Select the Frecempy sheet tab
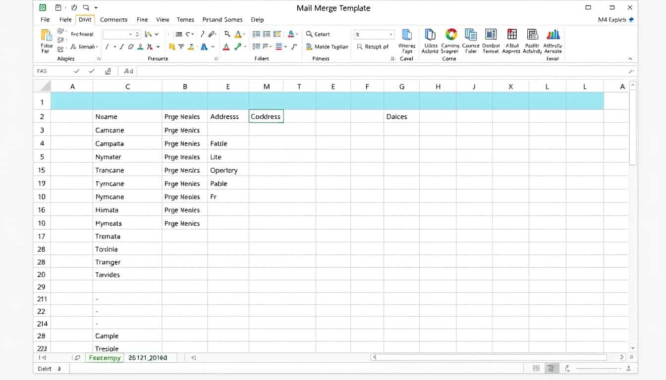Viewport: 666px width, 380px height. [x=105, y=358]
